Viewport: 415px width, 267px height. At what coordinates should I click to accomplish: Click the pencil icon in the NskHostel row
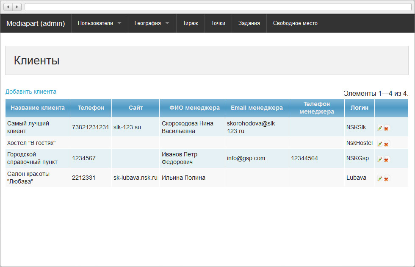tap(380, 144)
